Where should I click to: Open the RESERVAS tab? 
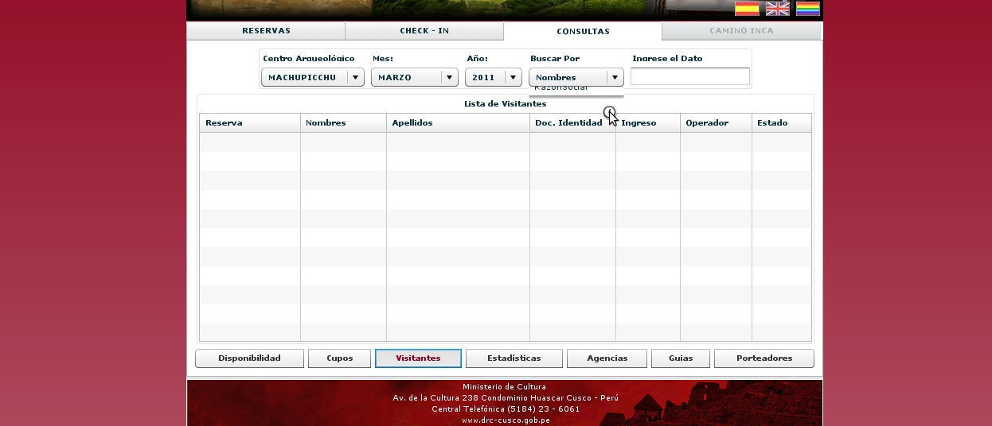click(266, 31)
